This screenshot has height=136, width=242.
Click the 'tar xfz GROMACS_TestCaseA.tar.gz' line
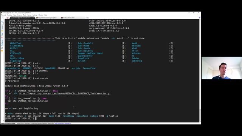click(x=28, y=101)
